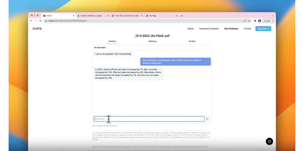This screenshot has height=151, width=303.
Task: Open the Featured Chatbots link
Action: 209,29
